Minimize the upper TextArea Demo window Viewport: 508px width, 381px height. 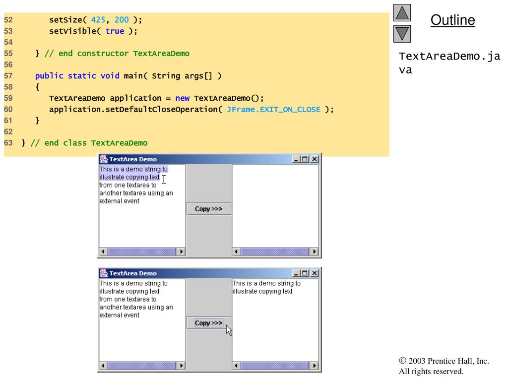[296, 159]
